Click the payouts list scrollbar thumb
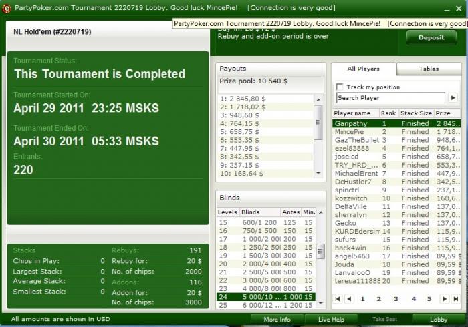 [x=318, y=122]
